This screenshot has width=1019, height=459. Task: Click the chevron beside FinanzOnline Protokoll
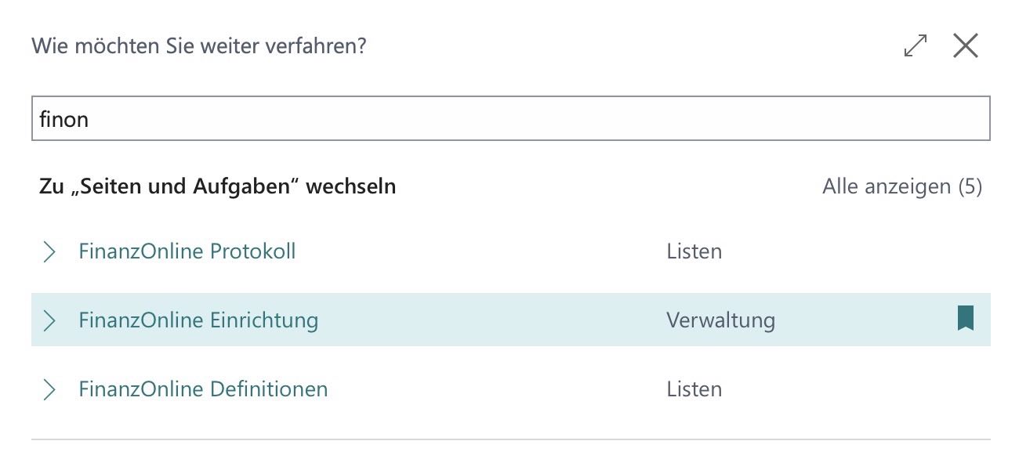pos(49,251)
